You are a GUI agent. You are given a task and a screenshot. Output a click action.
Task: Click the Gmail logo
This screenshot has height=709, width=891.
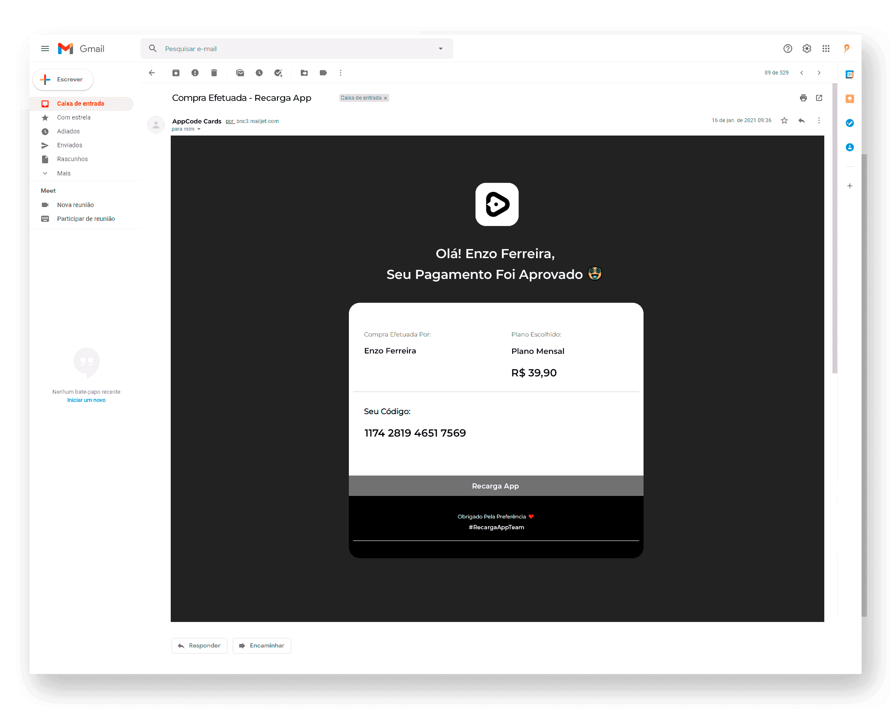(x=81, y=49)
